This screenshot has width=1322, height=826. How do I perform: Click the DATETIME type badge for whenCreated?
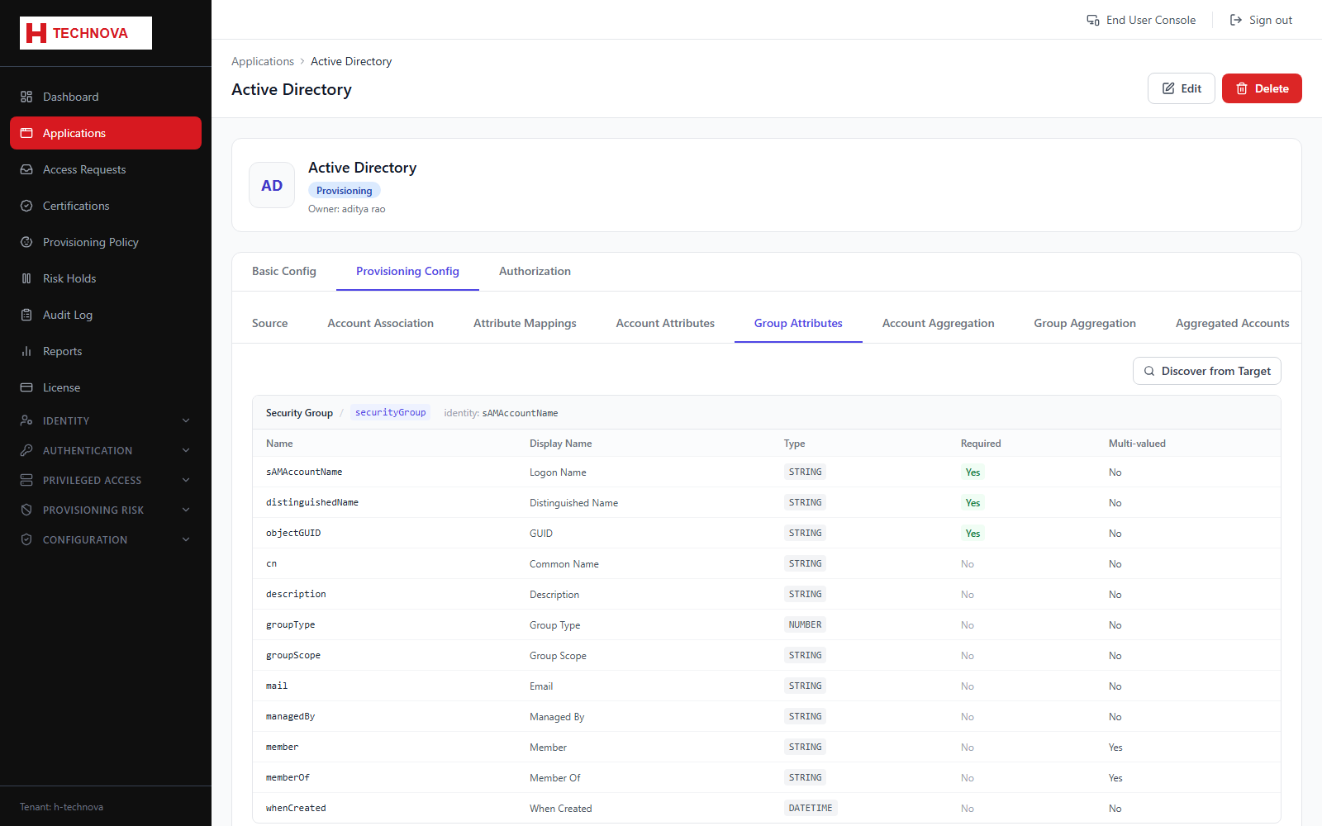click(811, 809)
